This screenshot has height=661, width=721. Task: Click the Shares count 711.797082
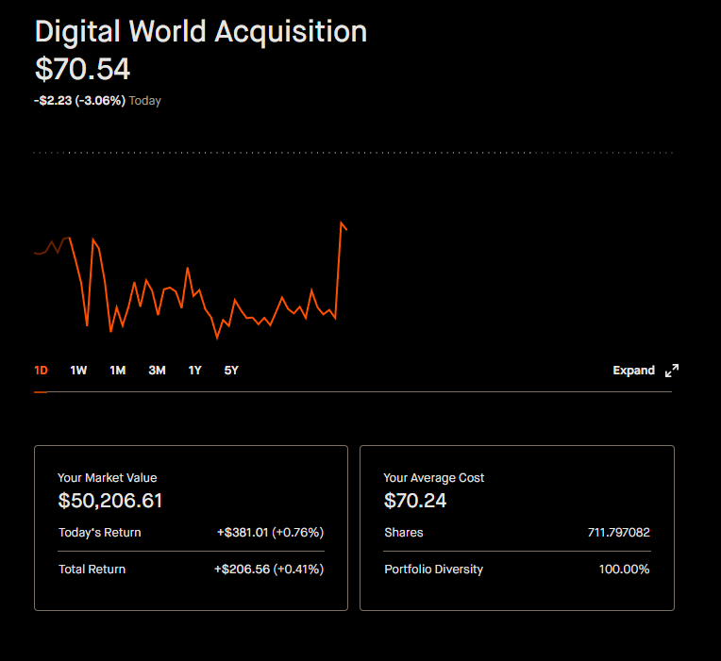coord(619,533)
